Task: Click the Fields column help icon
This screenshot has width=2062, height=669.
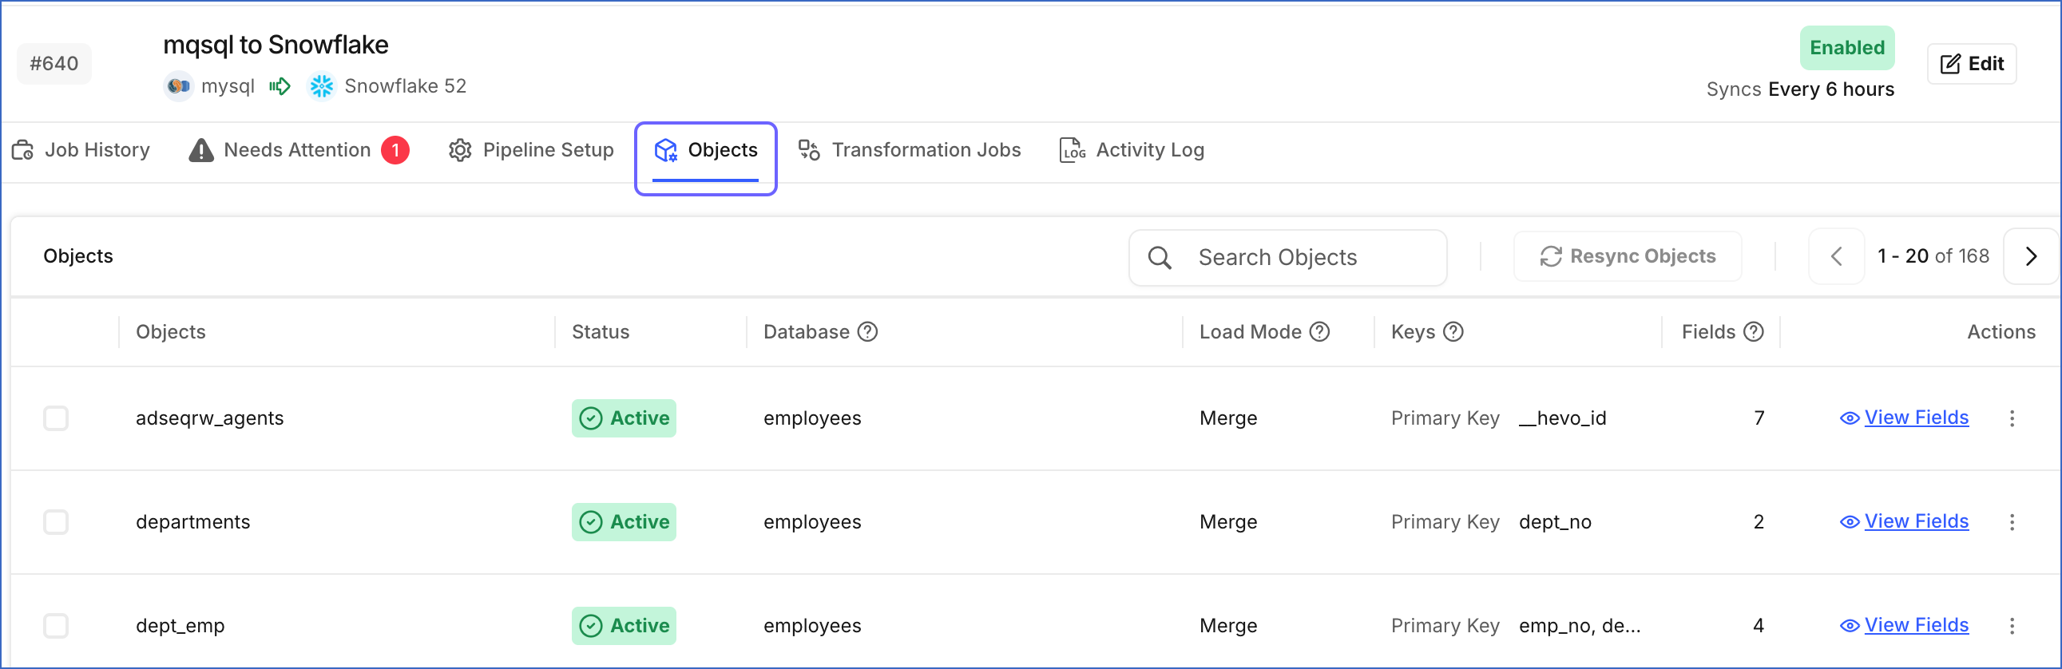Action: click(x=1753, y=331)
